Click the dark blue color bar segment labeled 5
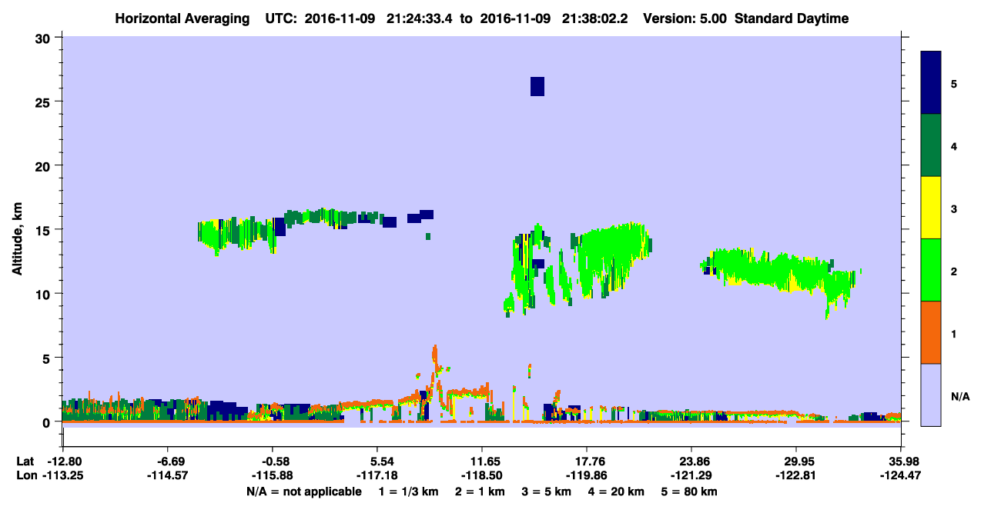Screen dimensions: 1001x513 (932, 83)
